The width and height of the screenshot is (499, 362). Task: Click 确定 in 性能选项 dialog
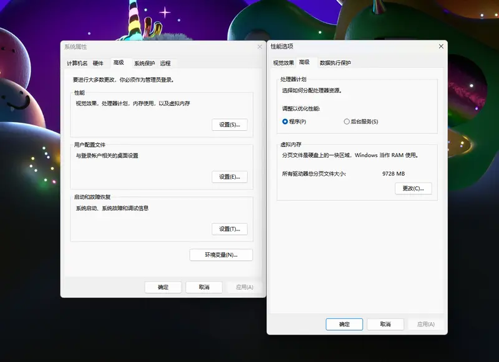pyautogui.click(x=344, y=324)
